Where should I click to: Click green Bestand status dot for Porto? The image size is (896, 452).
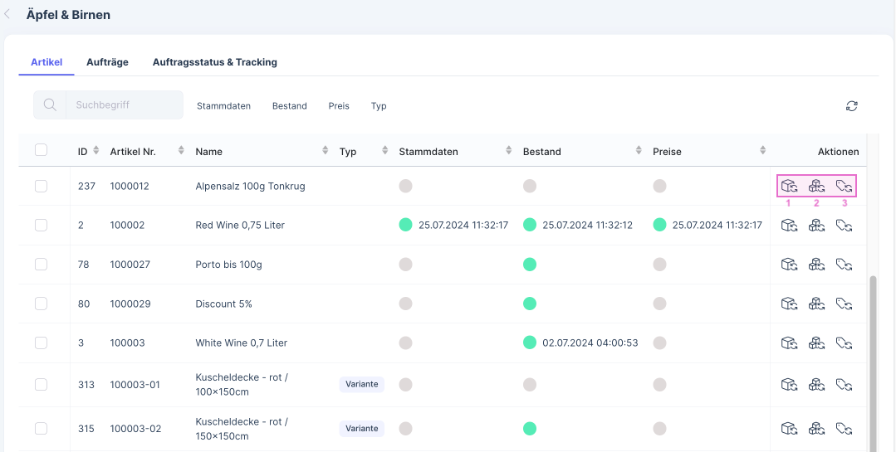[x=530, y=265]
